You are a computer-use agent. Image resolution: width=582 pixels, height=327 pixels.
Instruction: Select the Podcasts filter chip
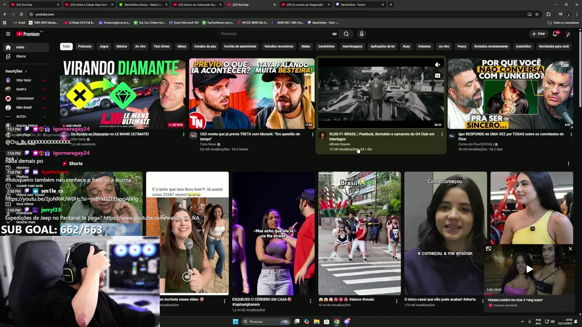click(85, 46)
